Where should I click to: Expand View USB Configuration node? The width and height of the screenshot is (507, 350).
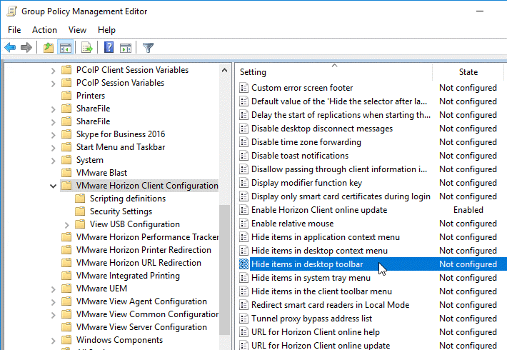(66, 225)
